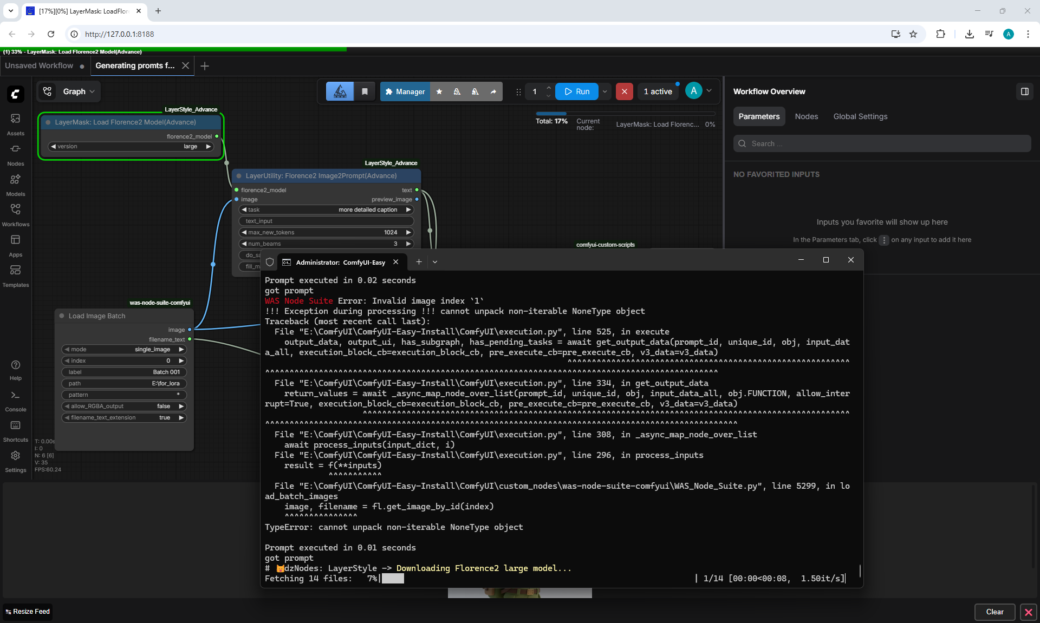The width and height of the screenshot is (1040, 623).
Task: Open the Templates sidebar icon
Action: click(15, 276)
